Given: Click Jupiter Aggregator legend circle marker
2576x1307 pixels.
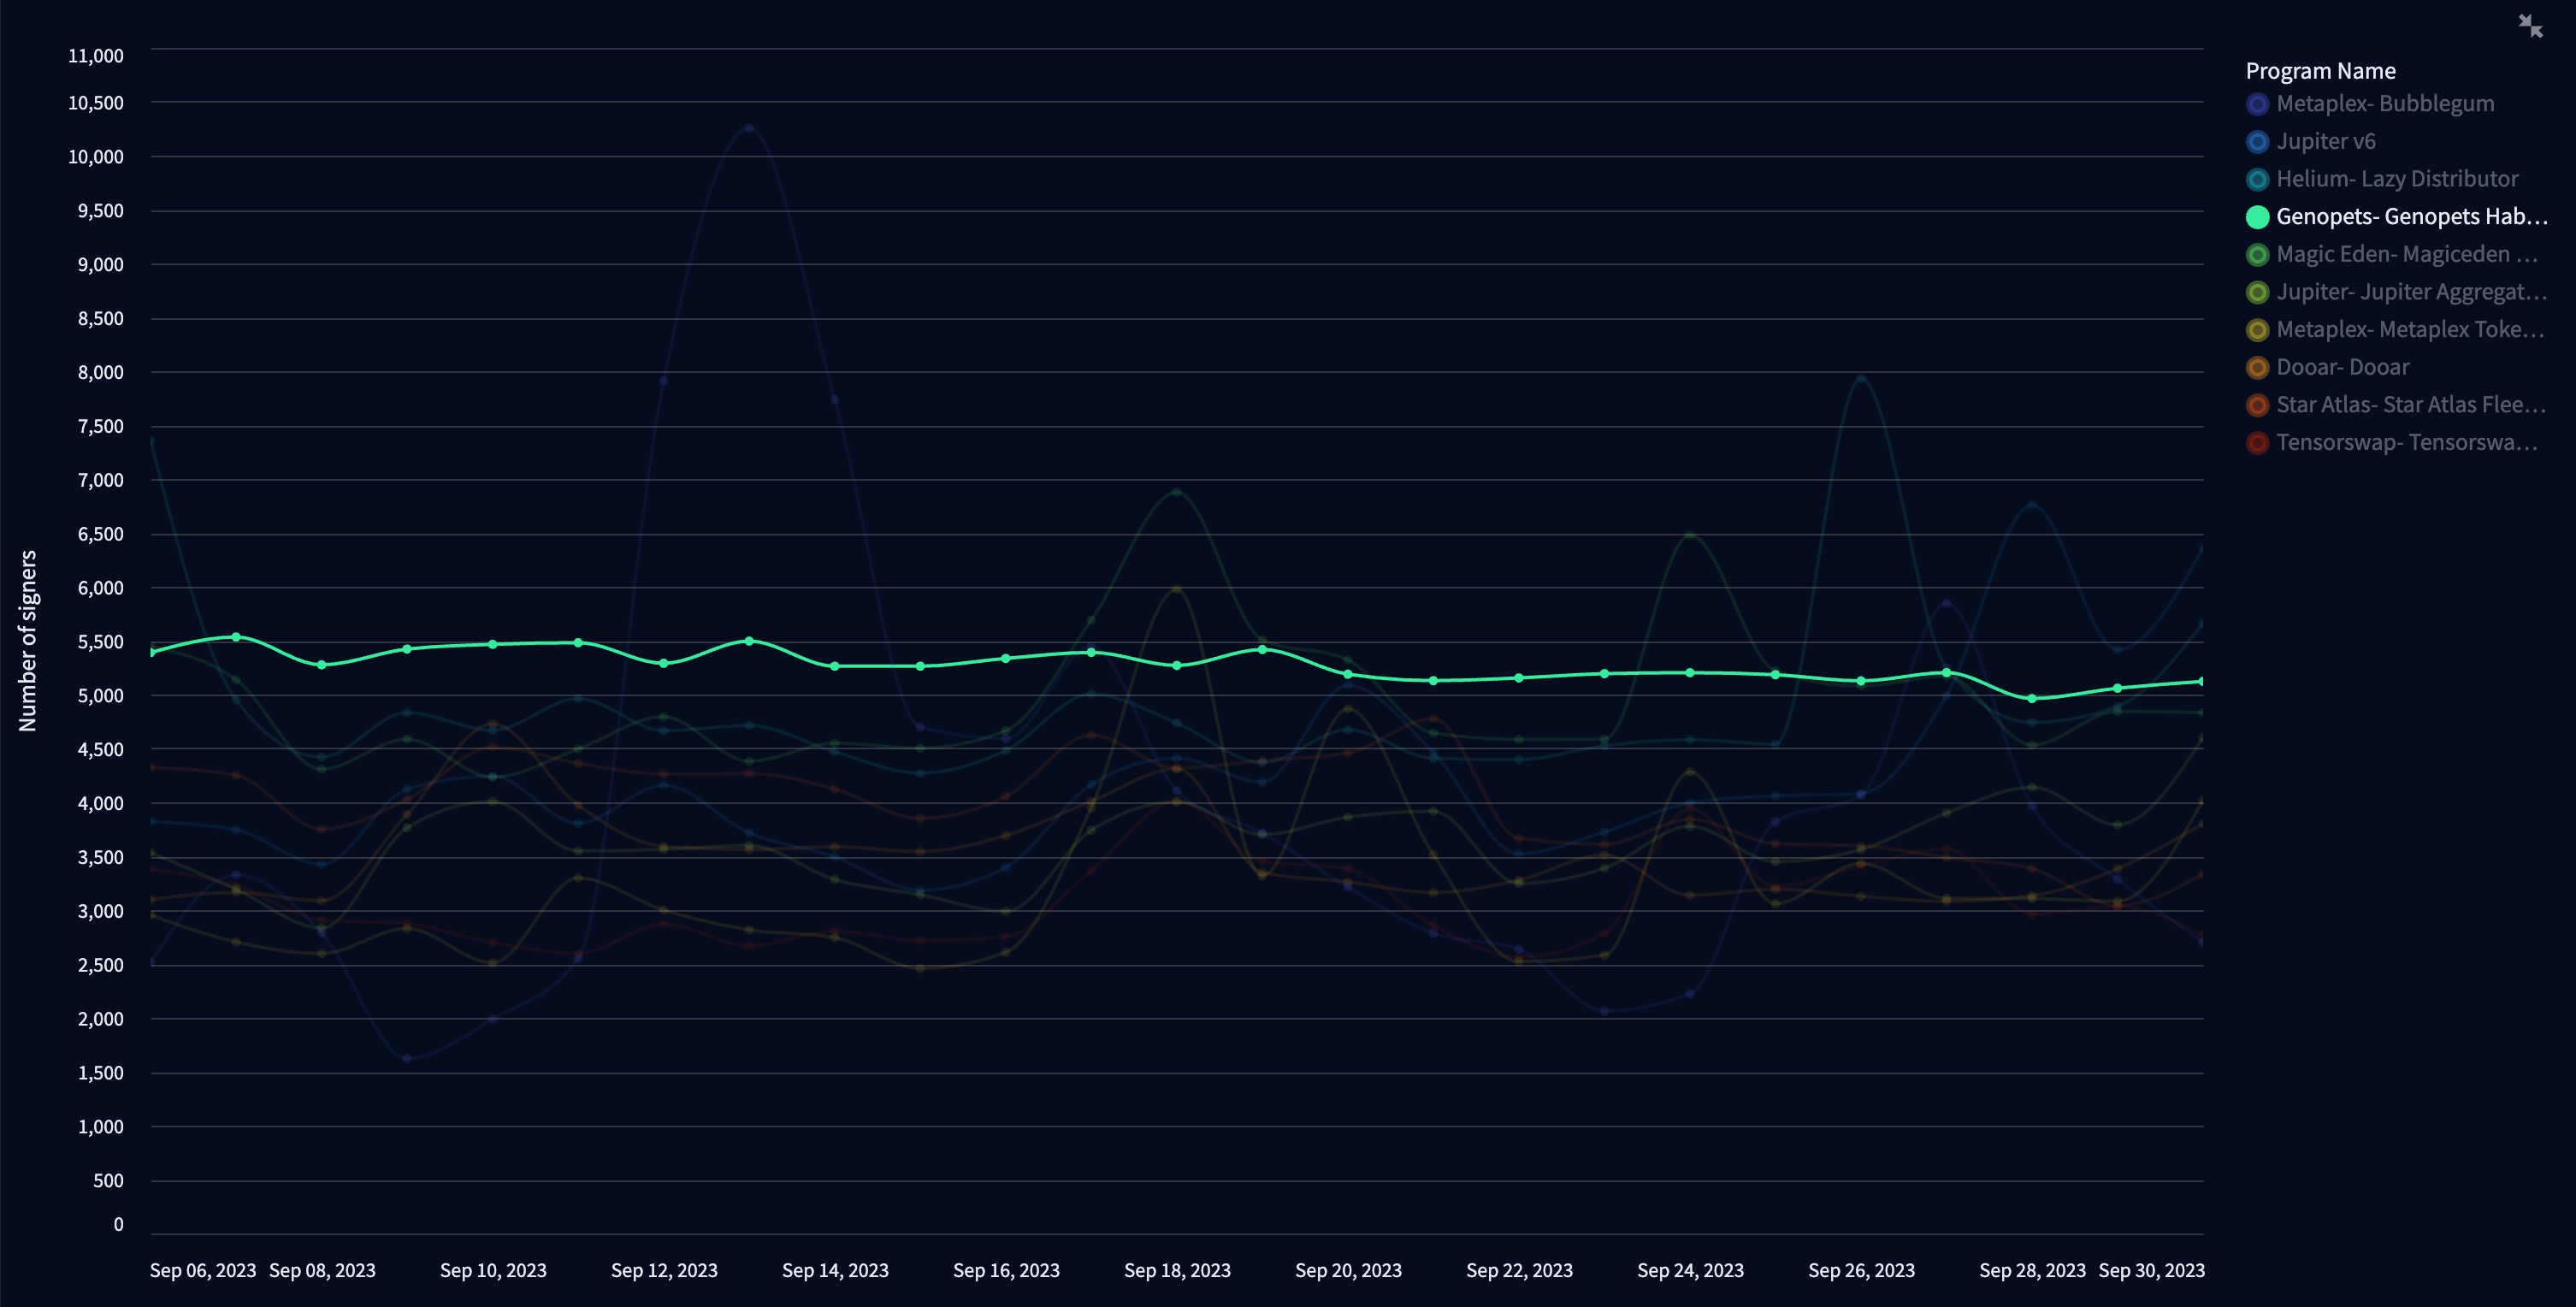Looking at the screenshot, I should click(2257, 293).
